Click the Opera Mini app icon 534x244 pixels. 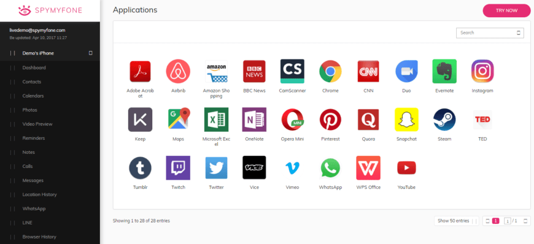click(292, 120)
